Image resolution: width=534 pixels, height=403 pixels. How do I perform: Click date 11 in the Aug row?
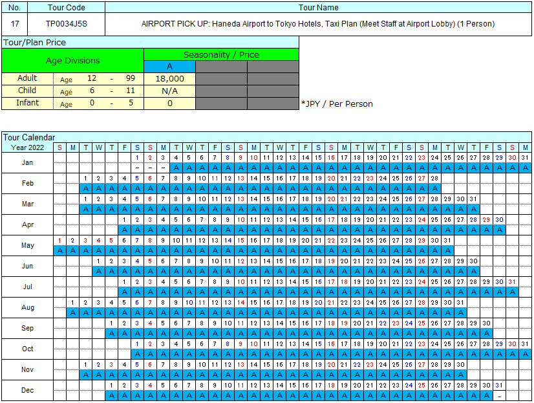point(202,303)
